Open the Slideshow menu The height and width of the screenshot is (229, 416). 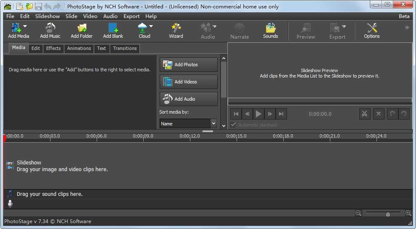coord(47,16)
